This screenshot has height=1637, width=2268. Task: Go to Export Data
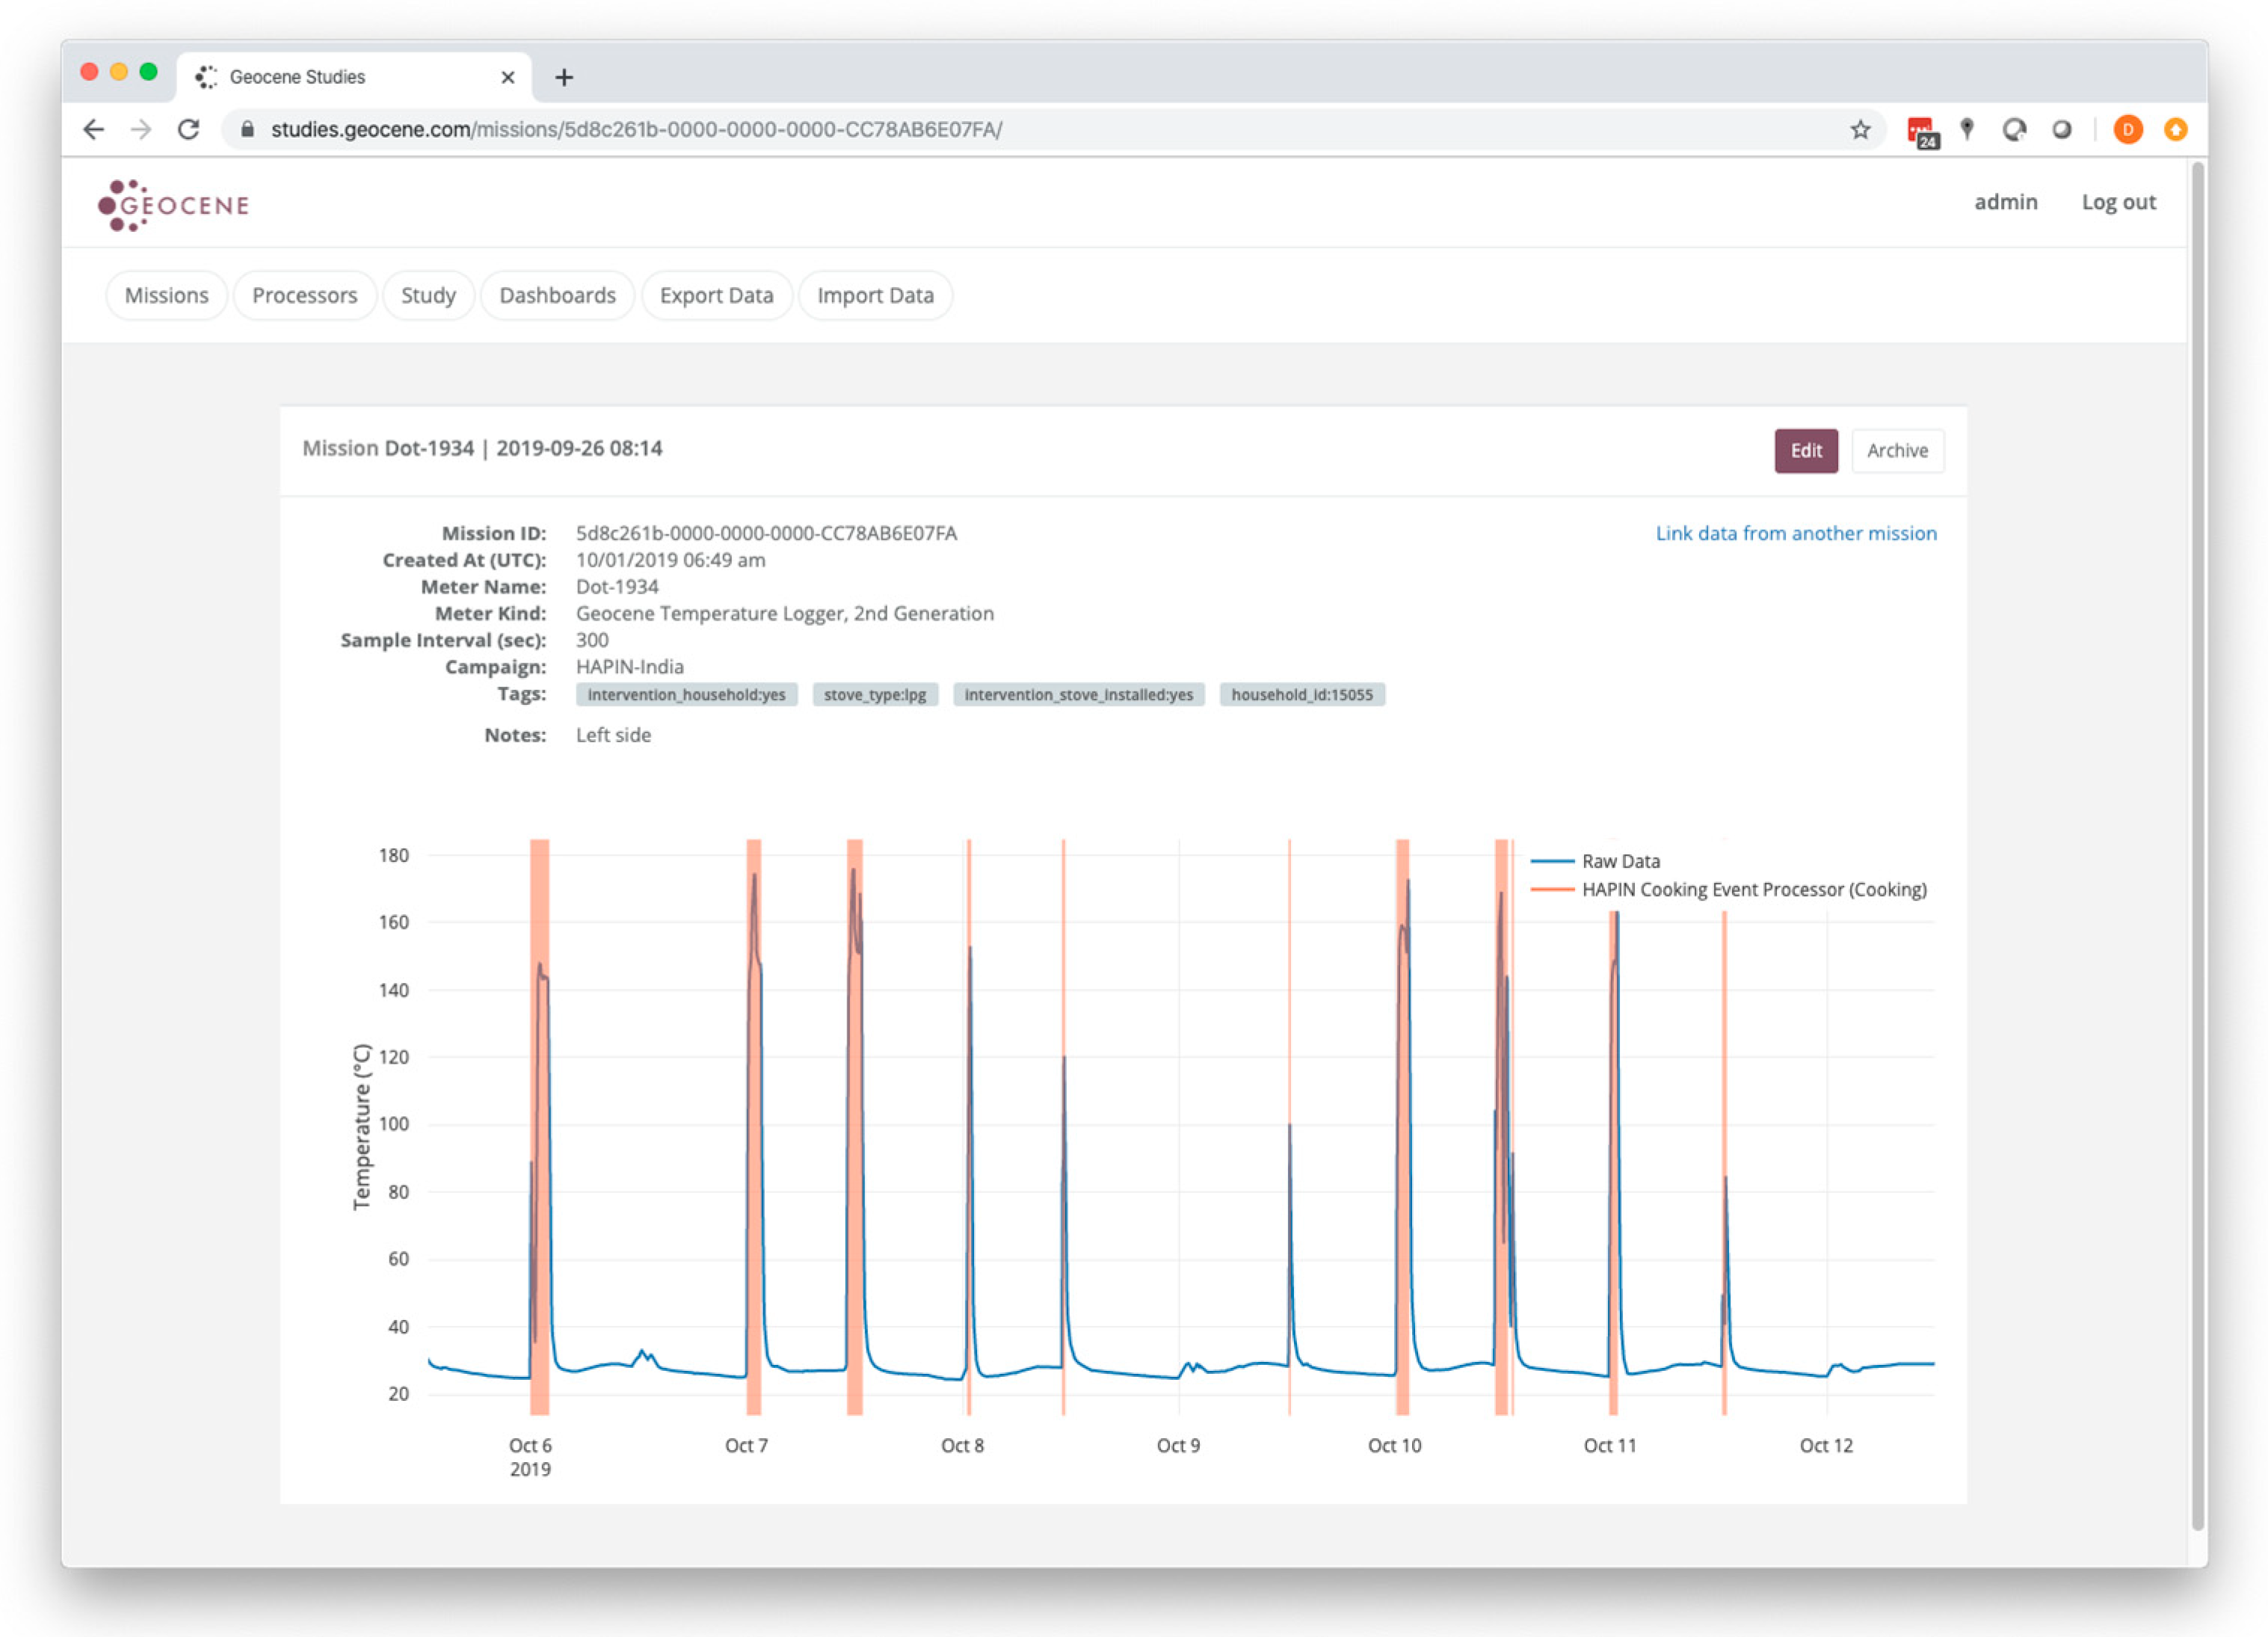point(716,295)
